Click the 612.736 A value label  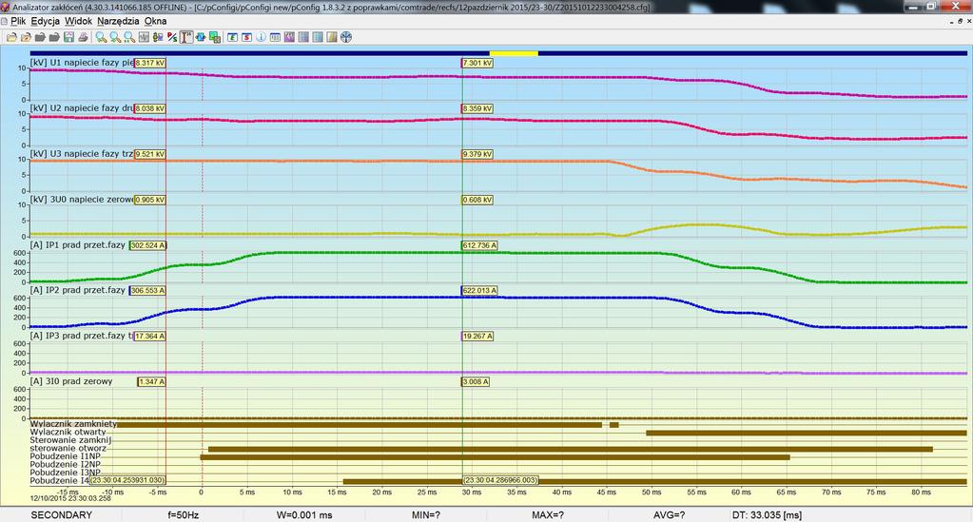479,246
